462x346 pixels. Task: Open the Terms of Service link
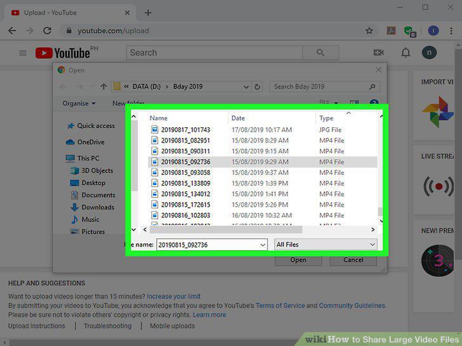point(280,305)
